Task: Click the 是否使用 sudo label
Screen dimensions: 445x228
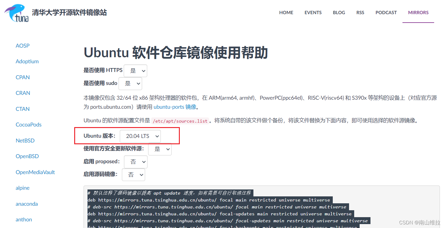Action: tap(100, 83)
